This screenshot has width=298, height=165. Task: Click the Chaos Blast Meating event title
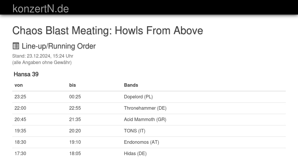tap(108, 31)
